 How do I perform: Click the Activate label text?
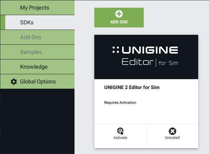(120, 138)
